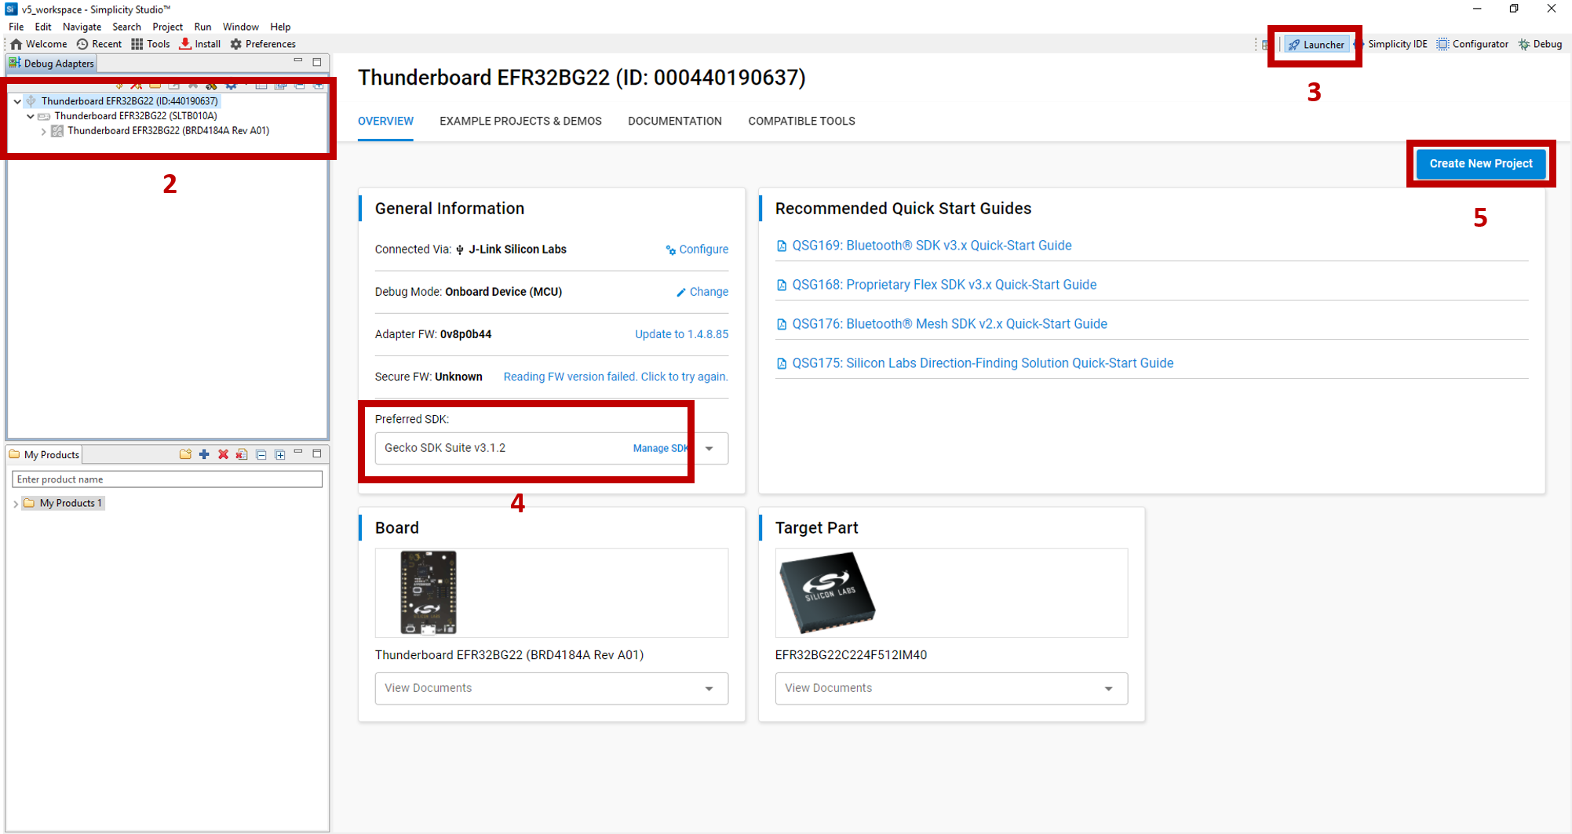Open the EXAMPLE PROJECTS & DEMOS tab

520,122
